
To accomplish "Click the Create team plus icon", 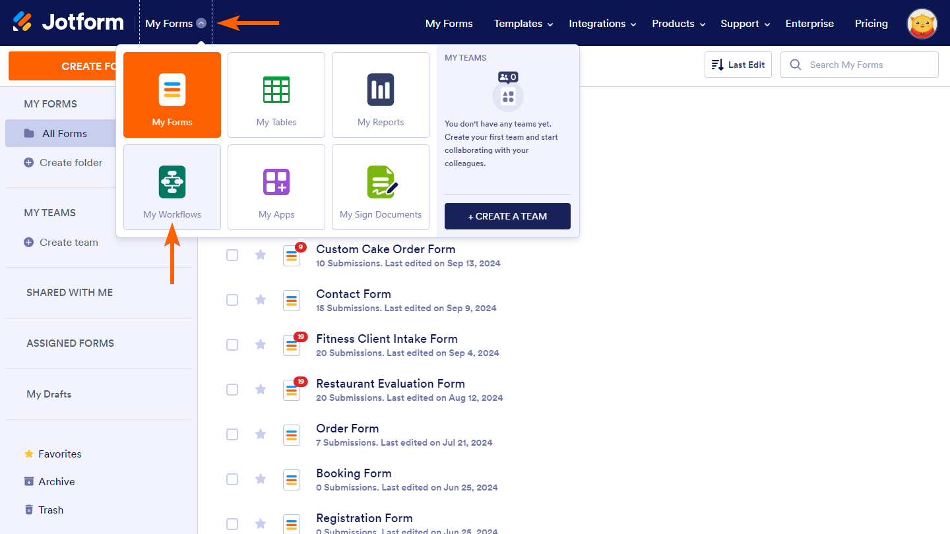I will pos(28,242).
